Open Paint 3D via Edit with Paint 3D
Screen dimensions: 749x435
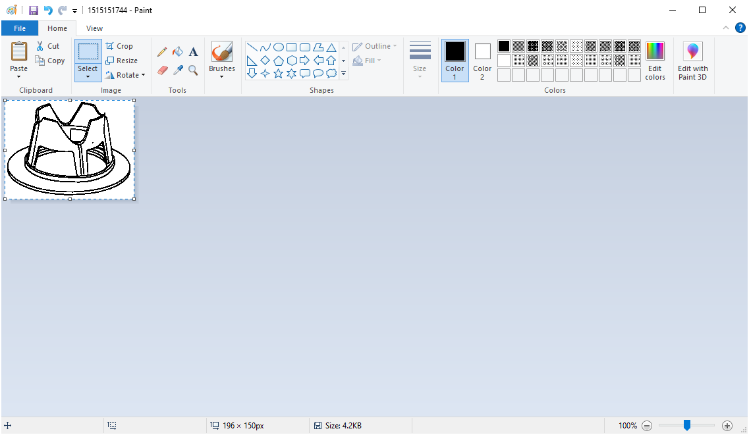(x=692, y=61)
